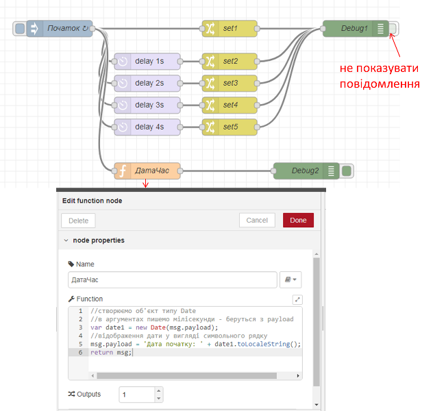
Task: Click the Cancel button
Action: 256,221
